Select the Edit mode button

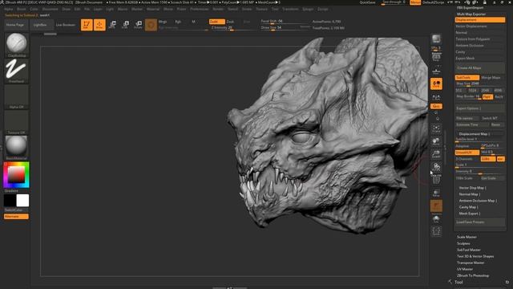87,25
